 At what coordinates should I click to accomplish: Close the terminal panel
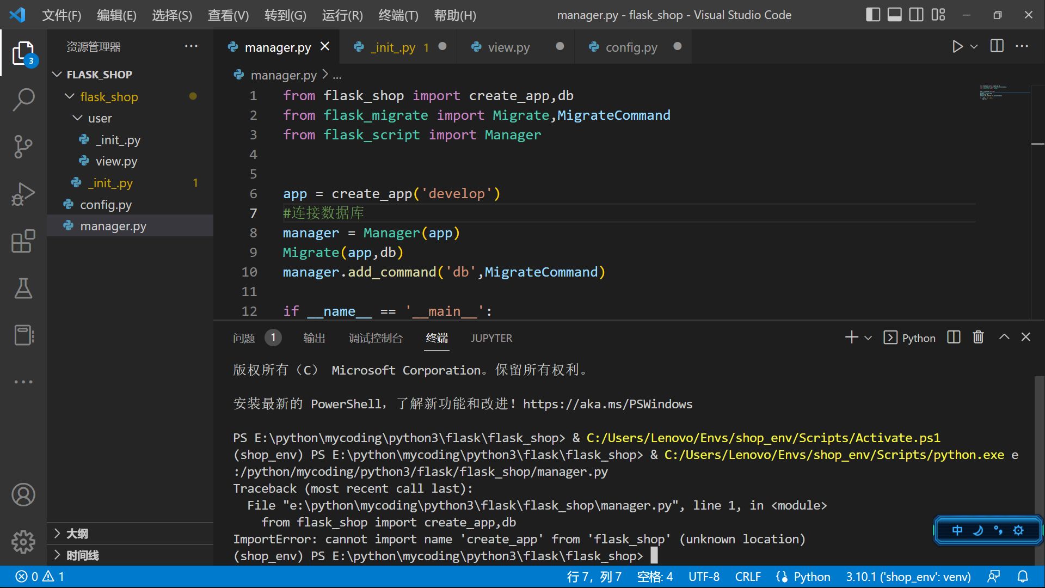click(1026, 338)
